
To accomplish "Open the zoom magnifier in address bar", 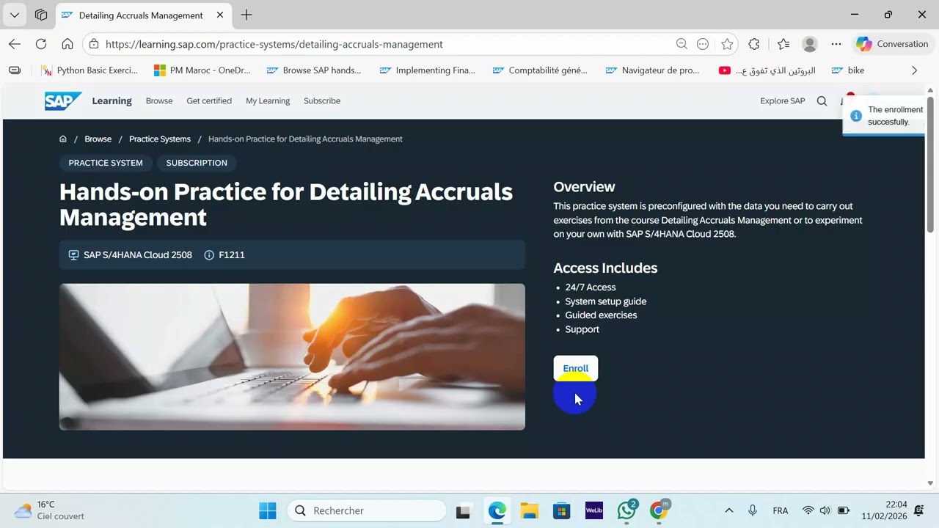I will point(682,44).
